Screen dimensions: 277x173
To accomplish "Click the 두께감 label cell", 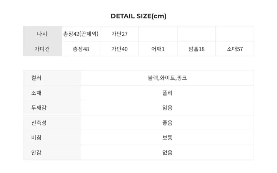I will [39, 108].
